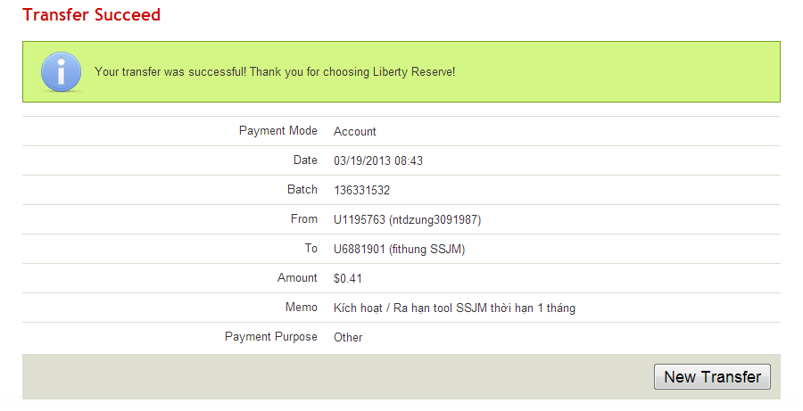Click the transfer successful message text
Screen dimensions: 803x411
275,71
